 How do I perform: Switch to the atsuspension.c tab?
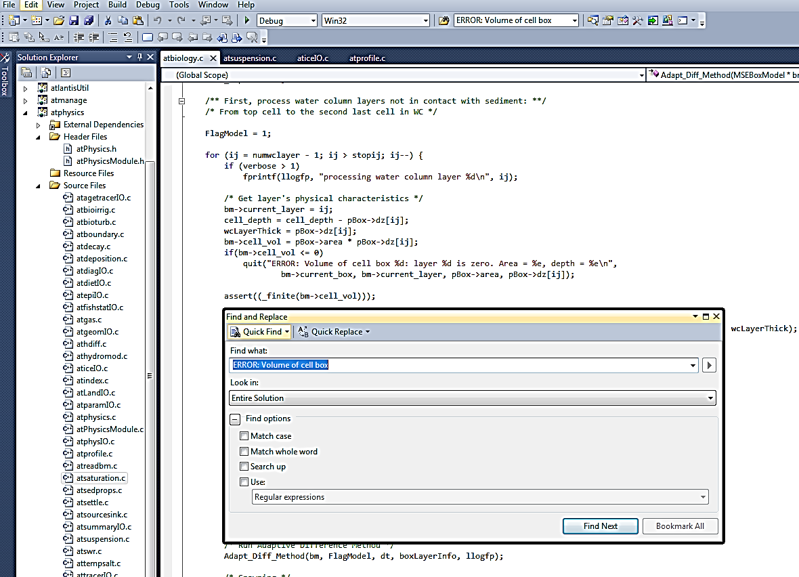(250, 58)
